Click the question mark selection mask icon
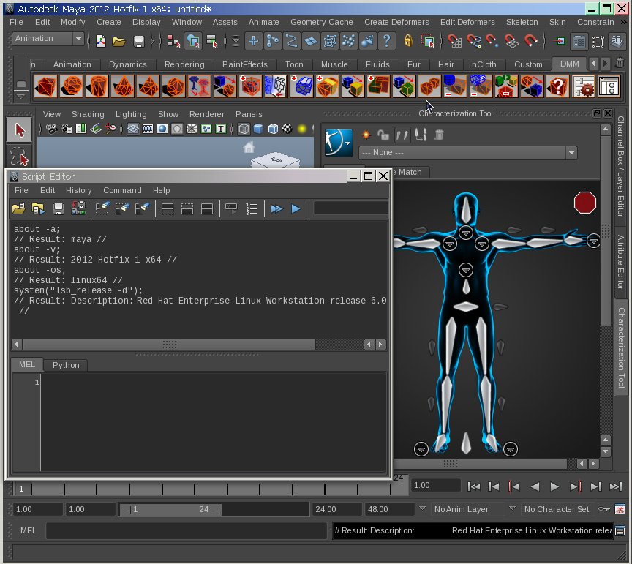This screenshot has height=564, width=632. click(386, 41)
